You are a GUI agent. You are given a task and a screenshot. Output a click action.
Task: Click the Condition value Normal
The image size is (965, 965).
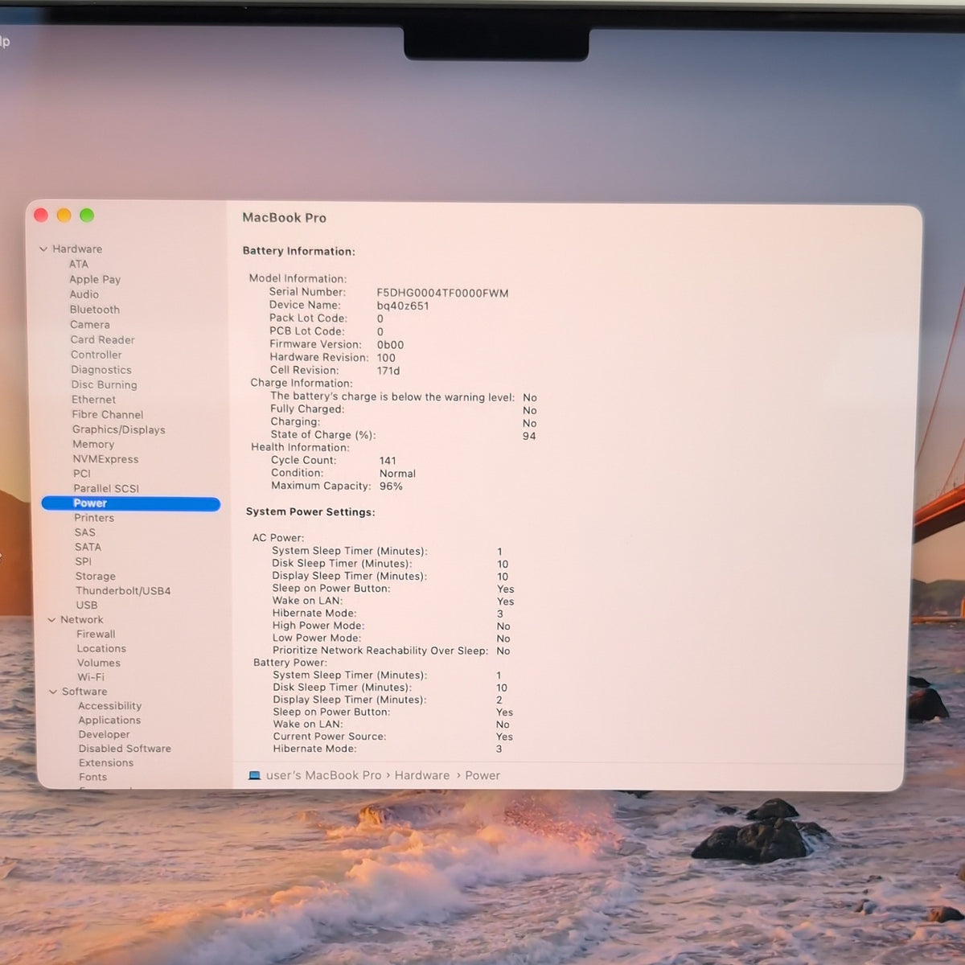[x=397, y=474]
